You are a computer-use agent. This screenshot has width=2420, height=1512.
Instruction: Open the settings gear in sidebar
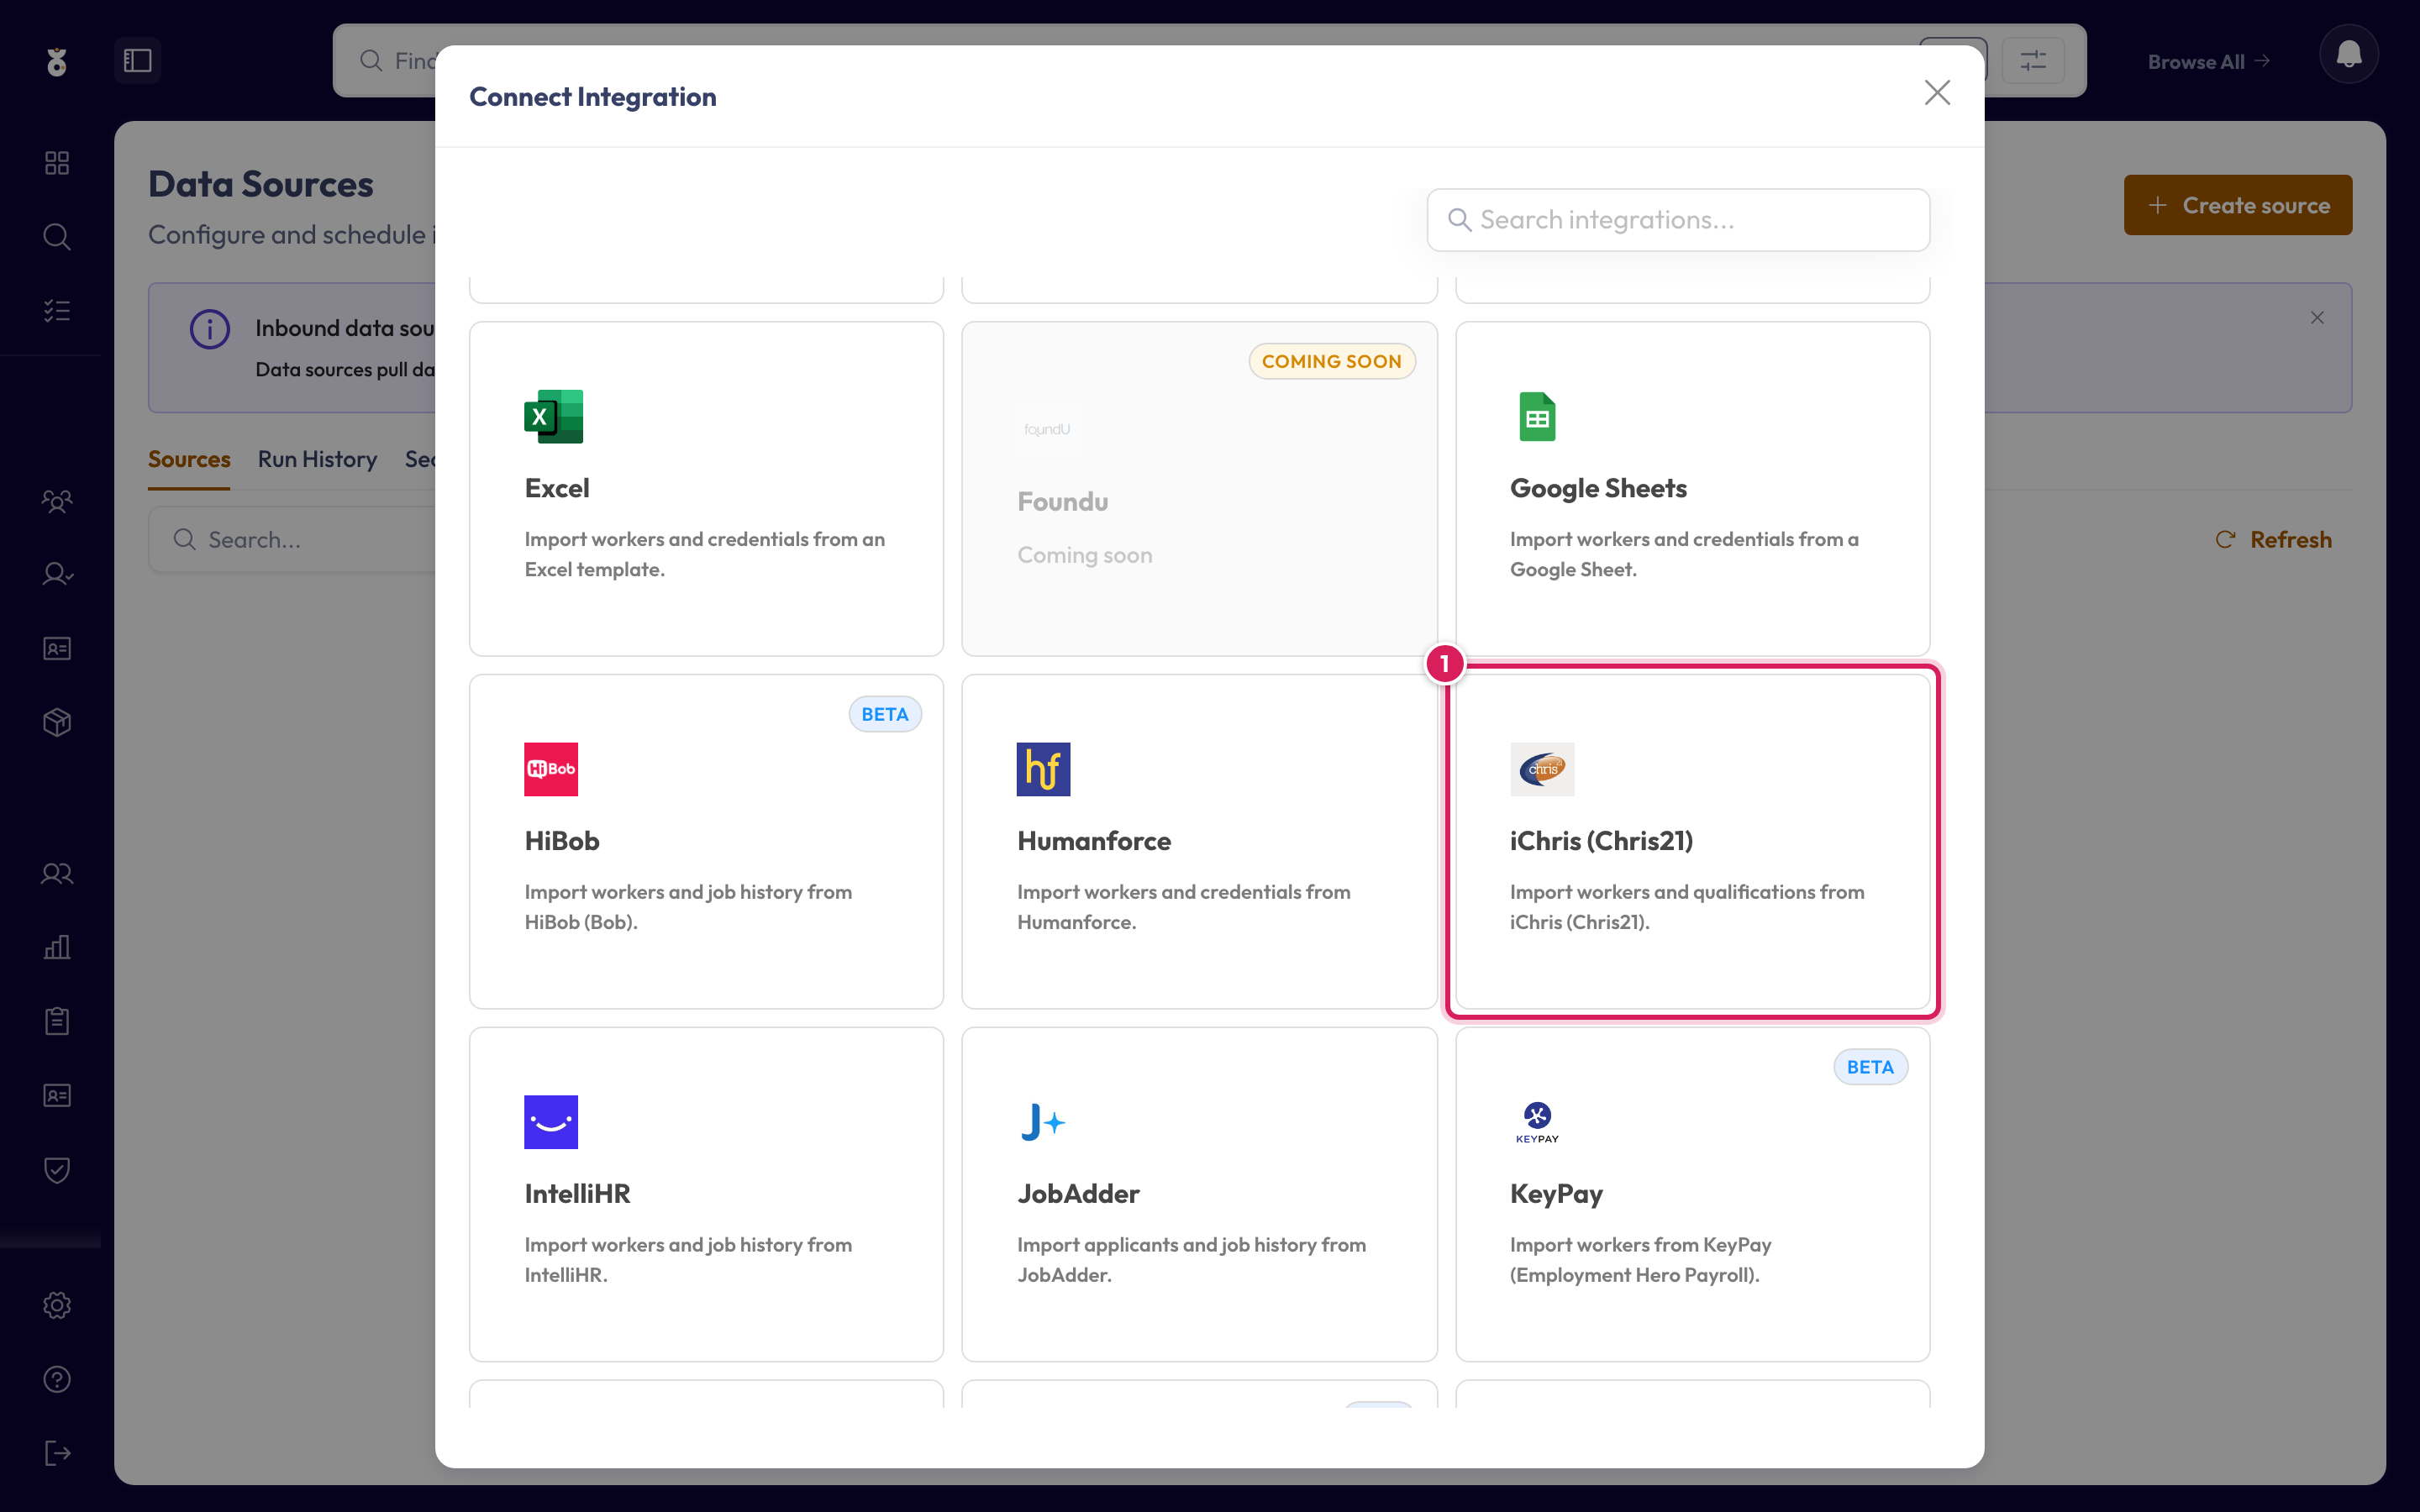coord(57,1305)
